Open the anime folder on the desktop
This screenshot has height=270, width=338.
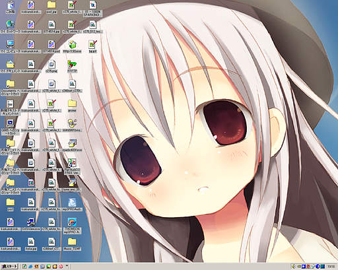(x=72, y=106)
